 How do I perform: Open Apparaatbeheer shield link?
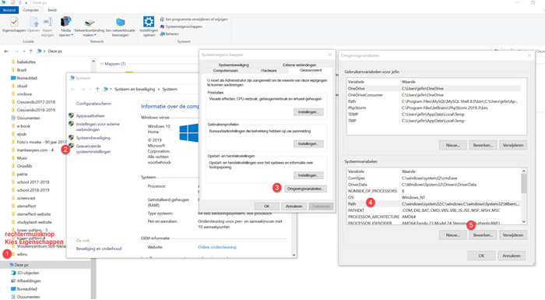(x=90, y=116)
